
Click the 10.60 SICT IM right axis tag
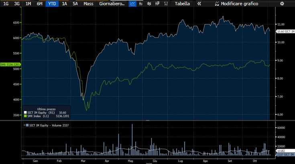286,32
